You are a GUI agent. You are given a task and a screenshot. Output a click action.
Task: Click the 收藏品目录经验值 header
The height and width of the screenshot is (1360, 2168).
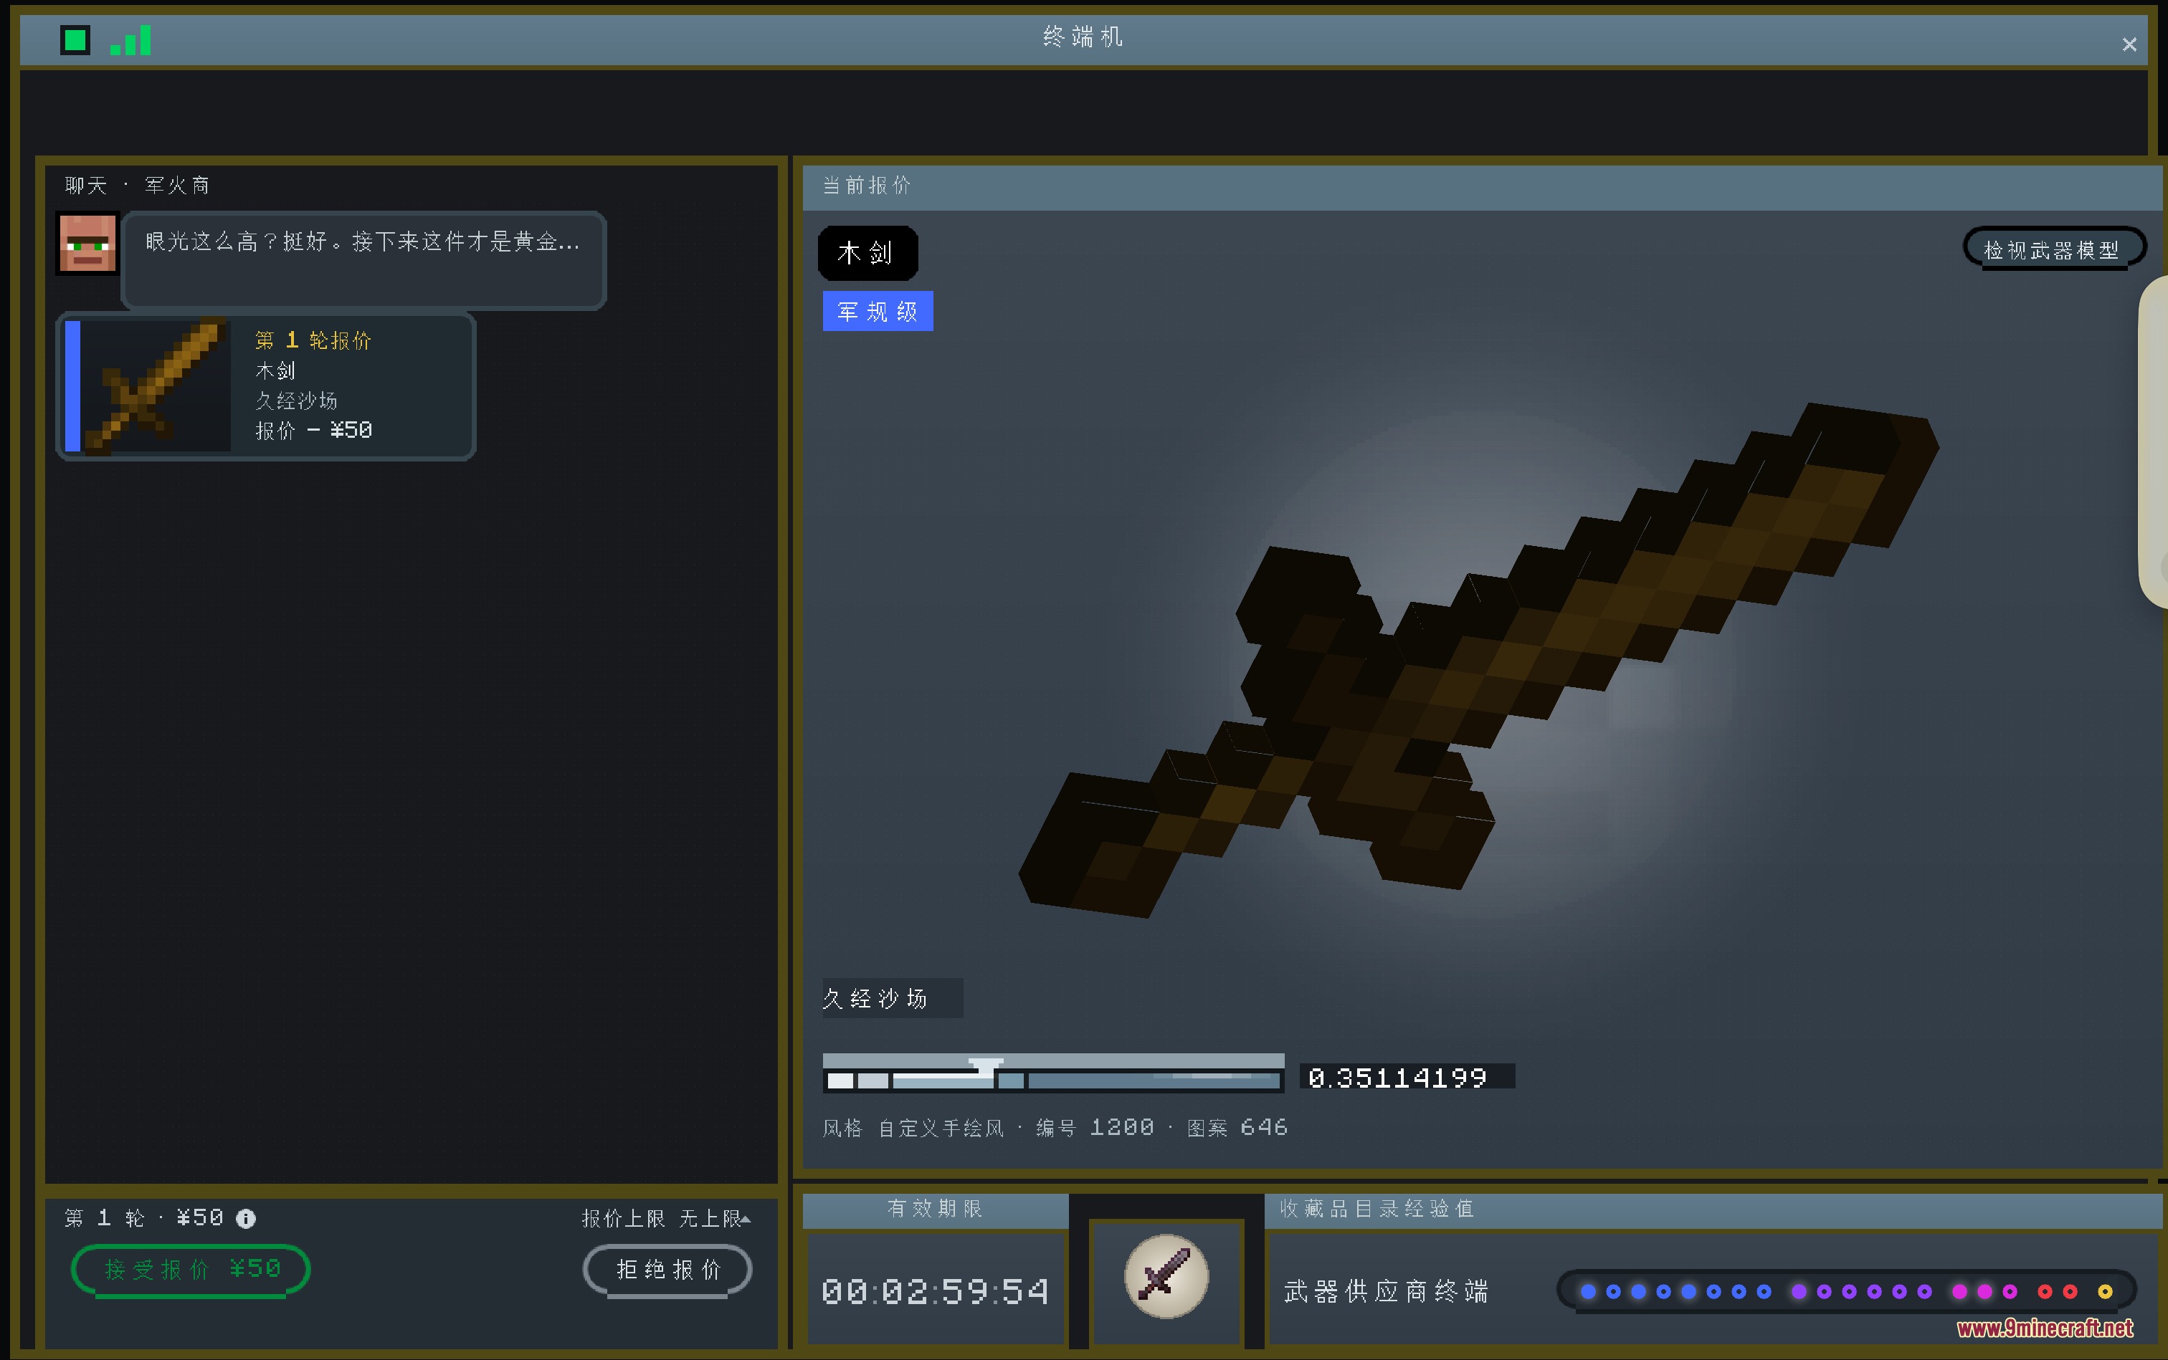click(1377, 1209)
